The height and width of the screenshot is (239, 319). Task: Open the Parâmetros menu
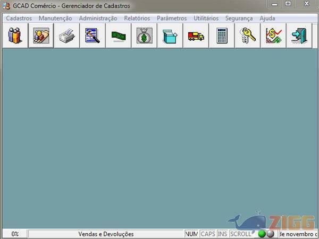pyautogui.click(x=172, y=18)
